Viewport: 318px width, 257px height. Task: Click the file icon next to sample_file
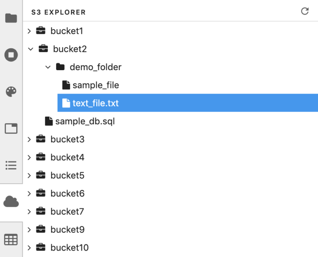pyautogui.click(x=66, y=85)
